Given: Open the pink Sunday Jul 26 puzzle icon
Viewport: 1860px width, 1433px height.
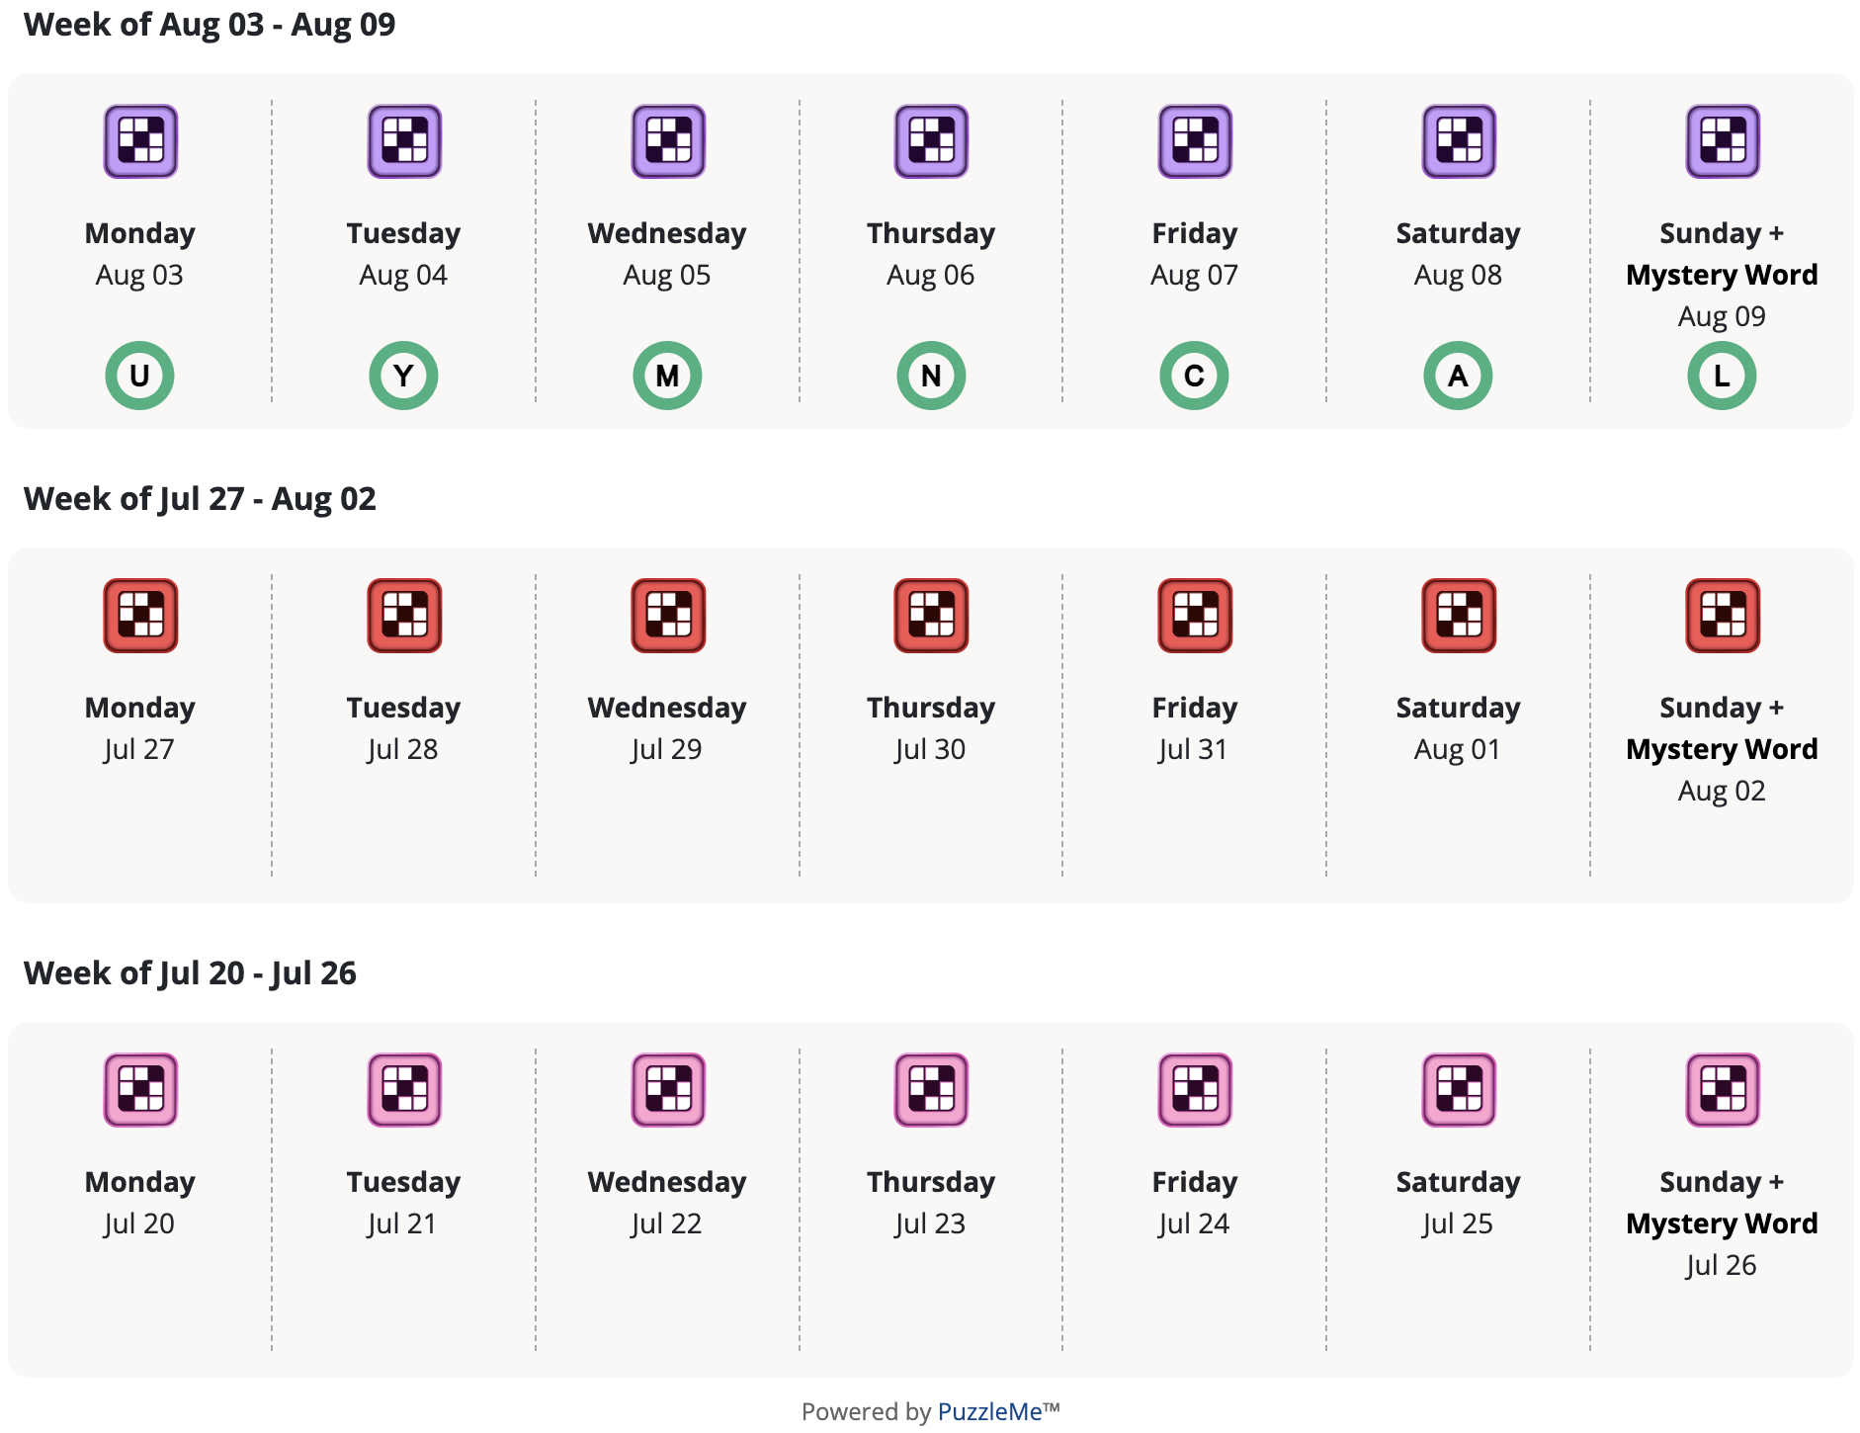Looking at the screenshot, I should 1723,1090.
